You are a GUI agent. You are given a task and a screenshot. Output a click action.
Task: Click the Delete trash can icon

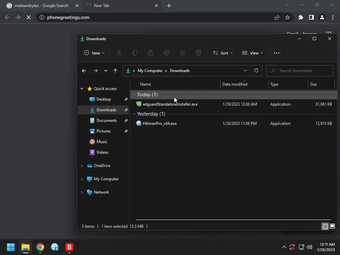[x=199, y=53]
